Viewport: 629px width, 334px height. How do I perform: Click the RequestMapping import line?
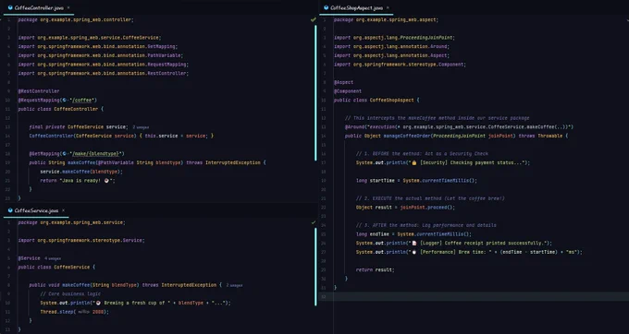(103, 65)
